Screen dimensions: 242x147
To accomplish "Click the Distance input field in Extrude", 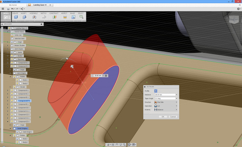I will pyautogui.click(x=165, y=94).
